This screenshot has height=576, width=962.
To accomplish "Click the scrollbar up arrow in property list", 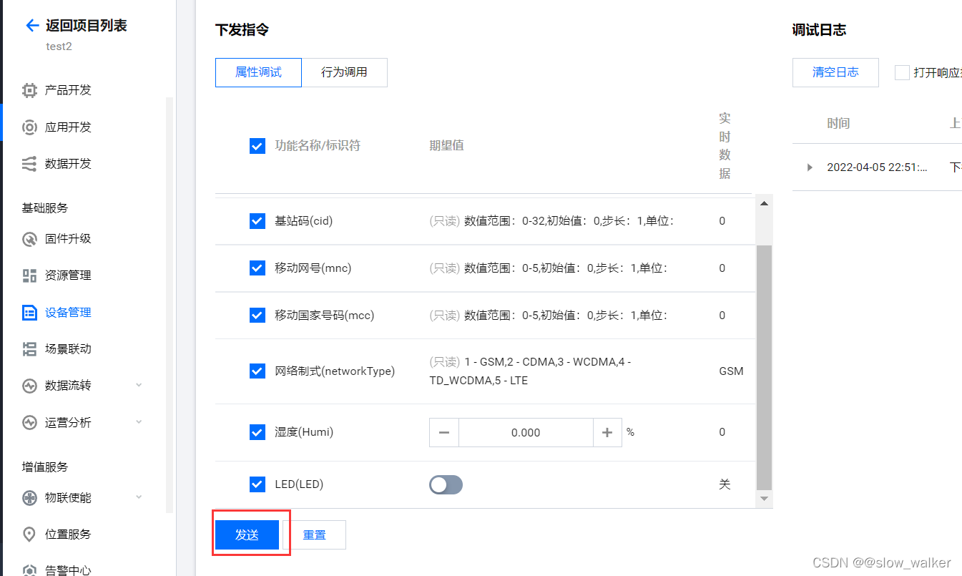I will coord(764,204).
